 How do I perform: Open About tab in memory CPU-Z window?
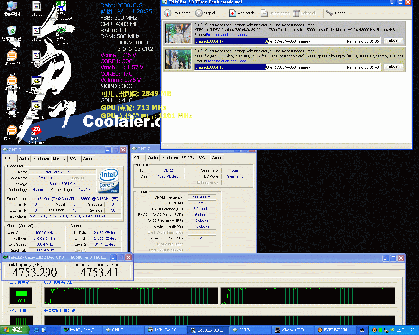[217, 158]
